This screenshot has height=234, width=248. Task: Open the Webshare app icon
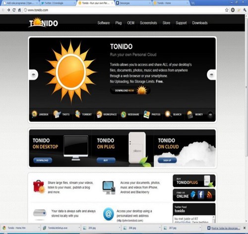coord(124,115)
